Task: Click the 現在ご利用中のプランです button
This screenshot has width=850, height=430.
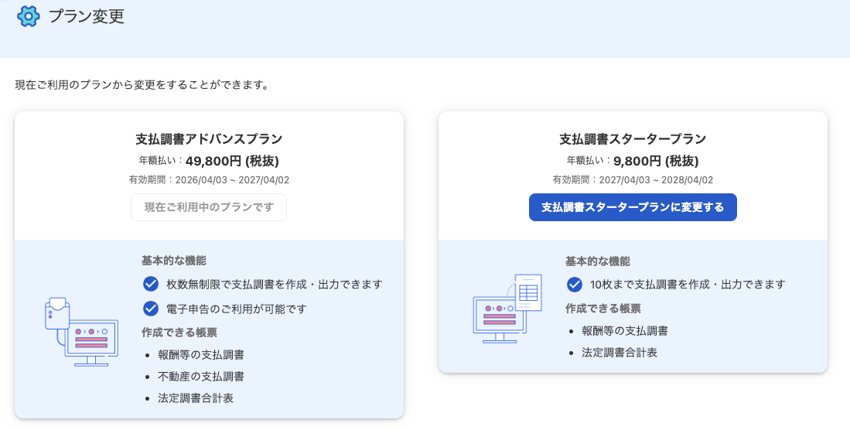Action: point(209,207)
